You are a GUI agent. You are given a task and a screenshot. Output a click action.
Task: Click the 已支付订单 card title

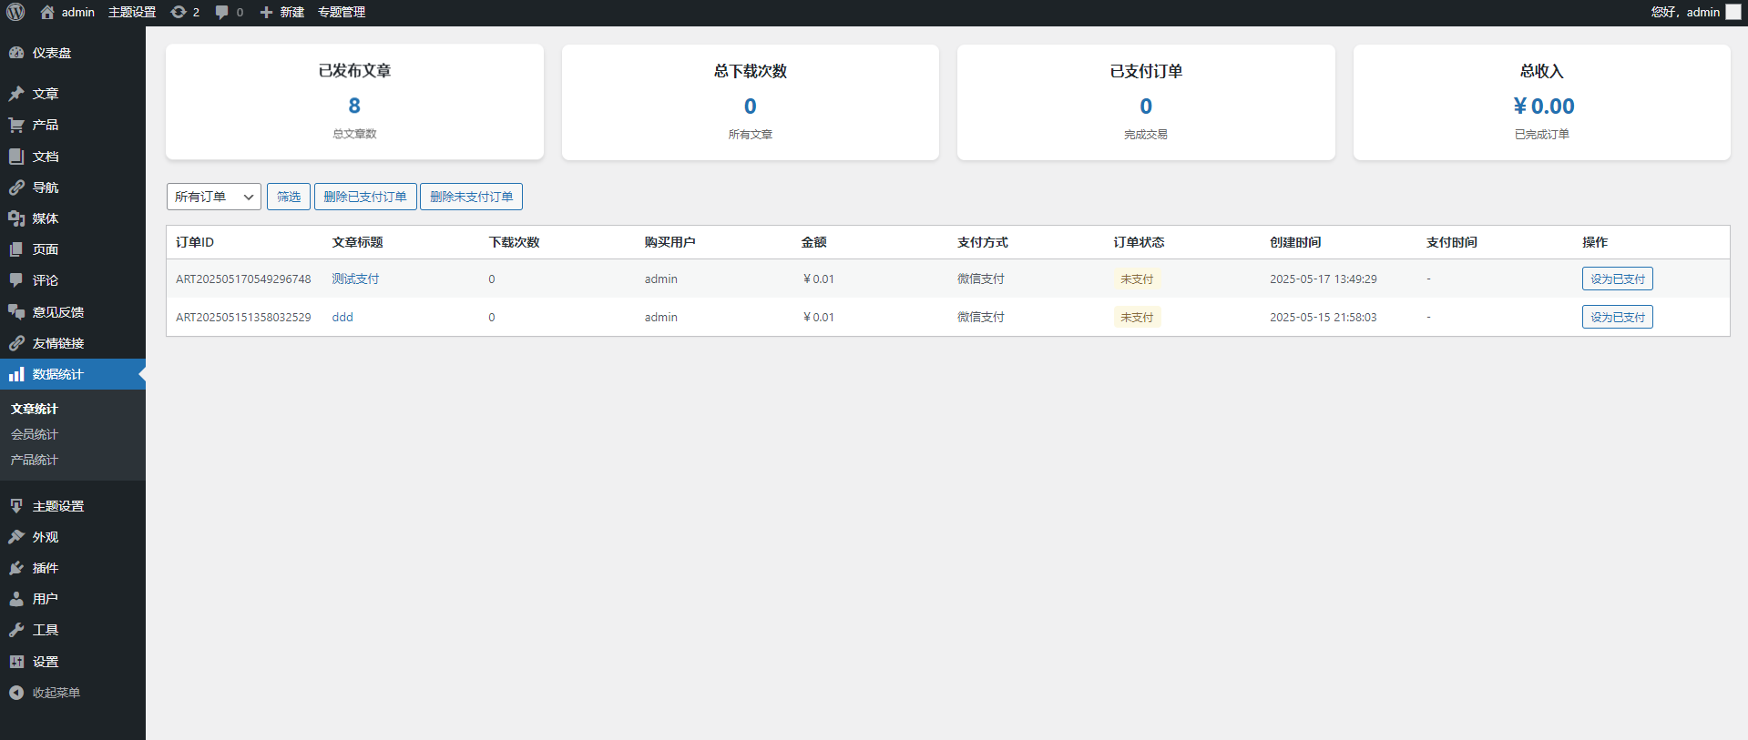[x=1146, y=71]
